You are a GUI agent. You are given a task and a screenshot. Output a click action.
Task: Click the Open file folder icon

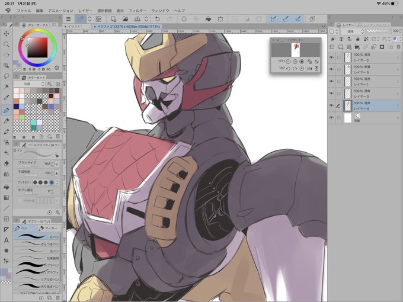tap(125, 19)
